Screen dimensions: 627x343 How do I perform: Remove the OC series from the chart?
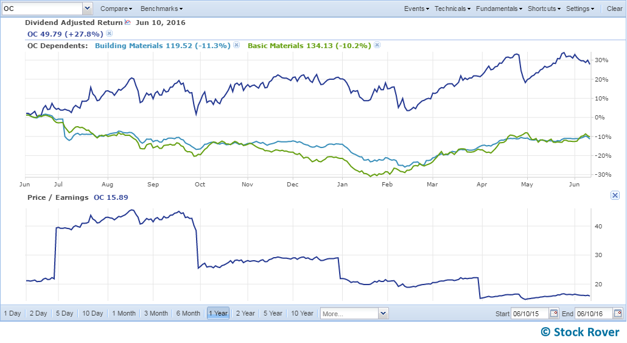[x=109, y=34]
